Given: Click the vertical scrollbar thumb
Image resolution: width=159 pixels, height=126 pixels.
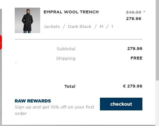Looking at the screenshot, I should pos(157,40).
